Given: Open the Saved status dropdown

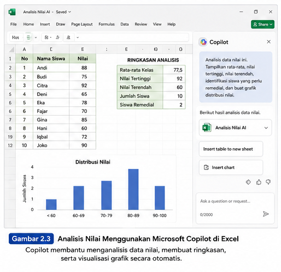Looking at the screenshot, I should [63, 12].
